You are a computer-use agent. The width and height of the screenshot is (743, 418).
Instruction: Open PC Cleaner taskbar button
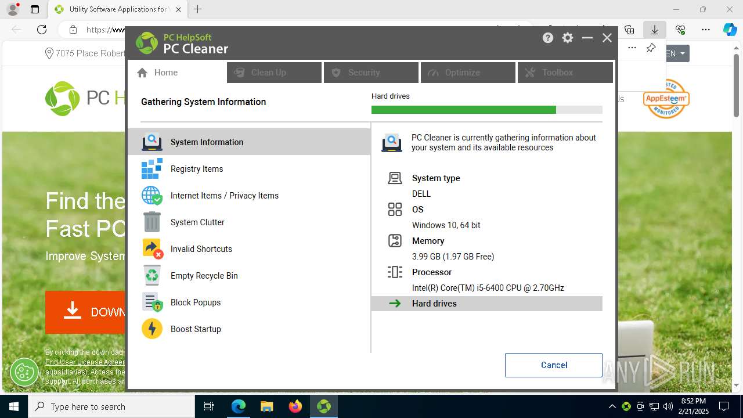point(323,406)
